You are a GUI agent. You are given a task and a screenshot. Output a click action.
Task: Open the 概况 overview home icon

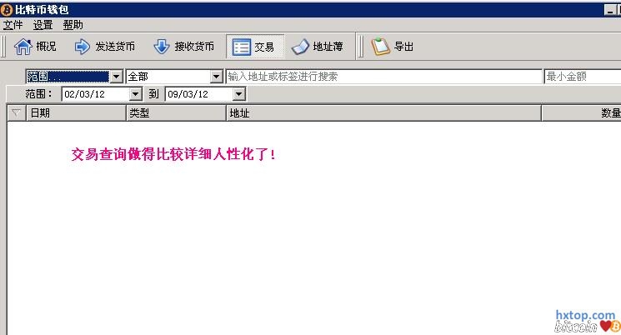(x=23, y=47)
